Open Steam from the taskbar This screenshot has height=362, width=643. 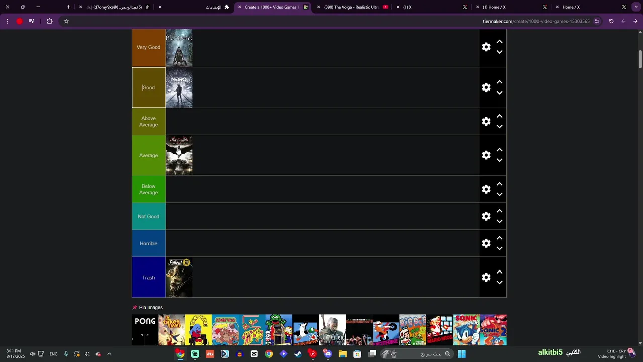298,354
